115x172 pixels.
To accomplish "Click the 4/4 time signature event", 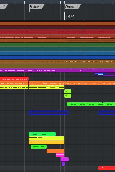I will coord(71,16).
